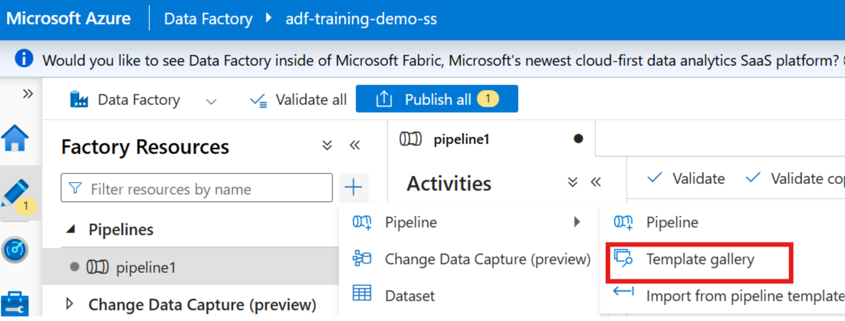Image resolution: width=845 pixels, height=321 pixels.
Task: Expand the left navigation sidebar
Action: [28, 94]
